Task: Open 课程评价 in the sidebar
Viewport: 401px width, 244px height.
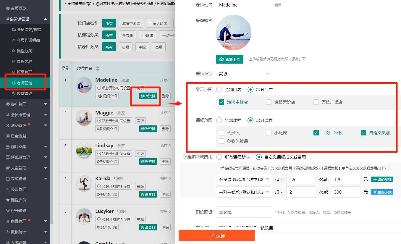Action: [x=16, y=200]
